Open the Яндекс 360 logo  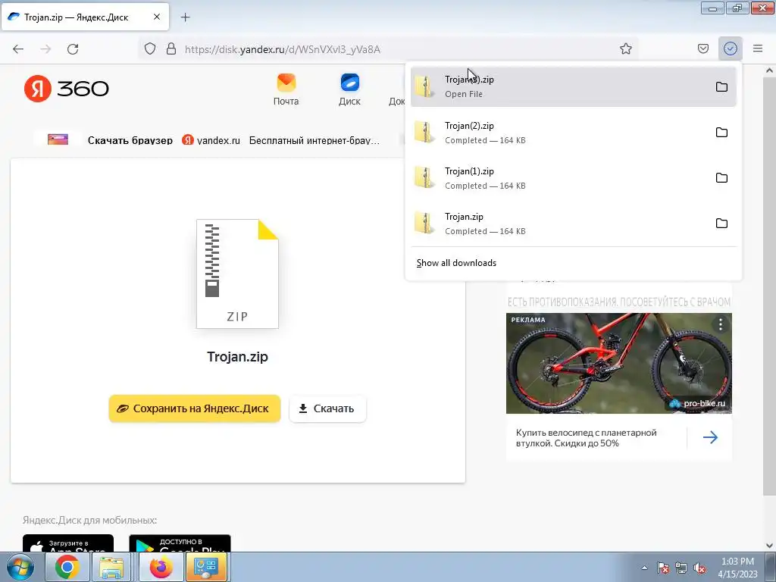(67, 89)
